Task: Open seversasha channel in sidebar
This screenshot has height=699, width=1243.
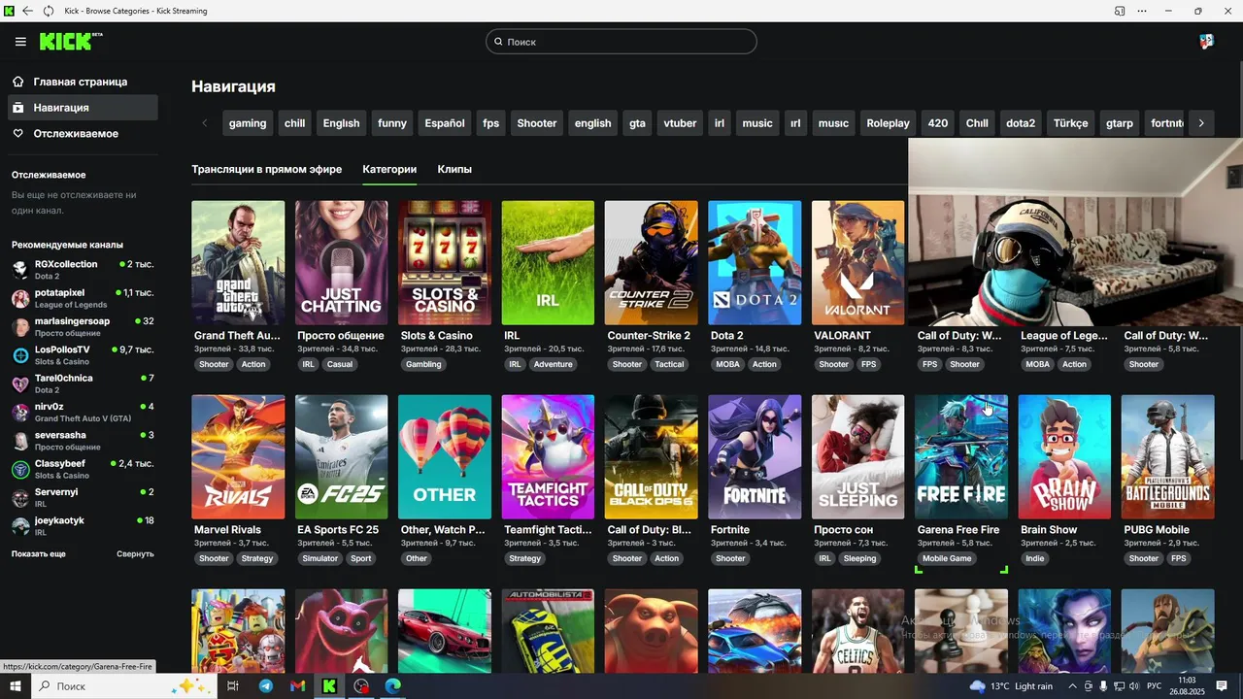Action: point(83,441)
